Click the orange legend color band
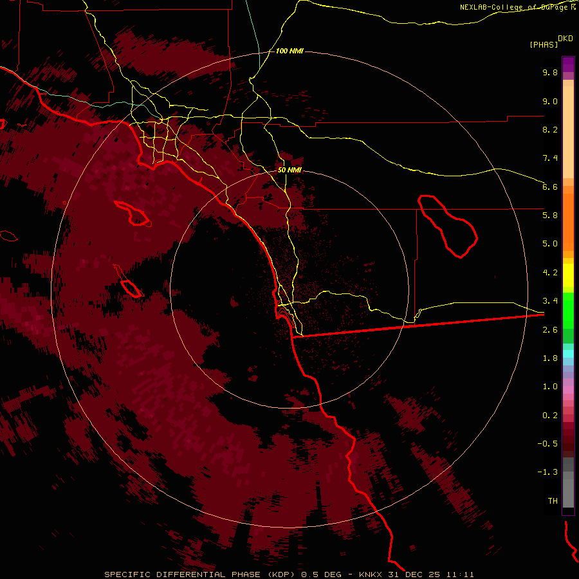The image size is (579, 579). coord(568,223)
